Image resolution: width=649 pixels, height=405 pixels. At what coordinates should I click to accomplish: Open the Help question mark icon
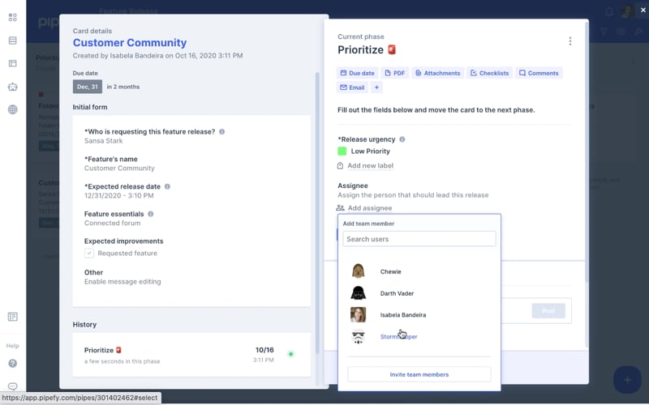[12, 364]
